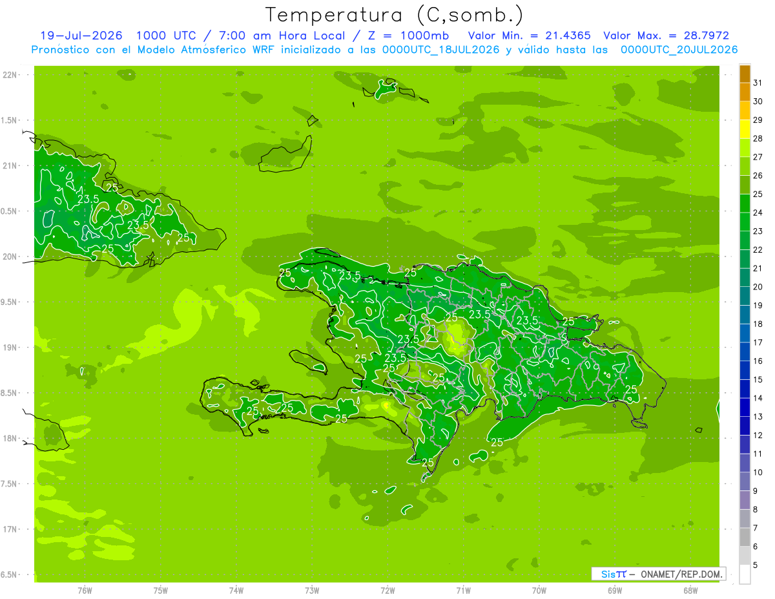Select the brown swatch above 31
775x599 pixels.
tap(745, 74)
